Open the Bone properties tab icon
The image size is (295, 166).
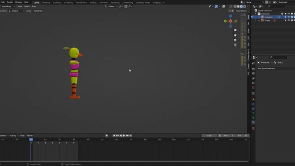pyautogui.click(x=253, y=118)
